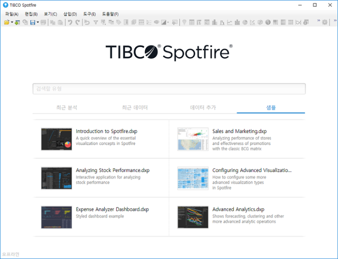This screenshot has width=338, height=259.
Task: Click the Recommended Visualizations lightbulb icon
Action: click(x=184, y=22)
